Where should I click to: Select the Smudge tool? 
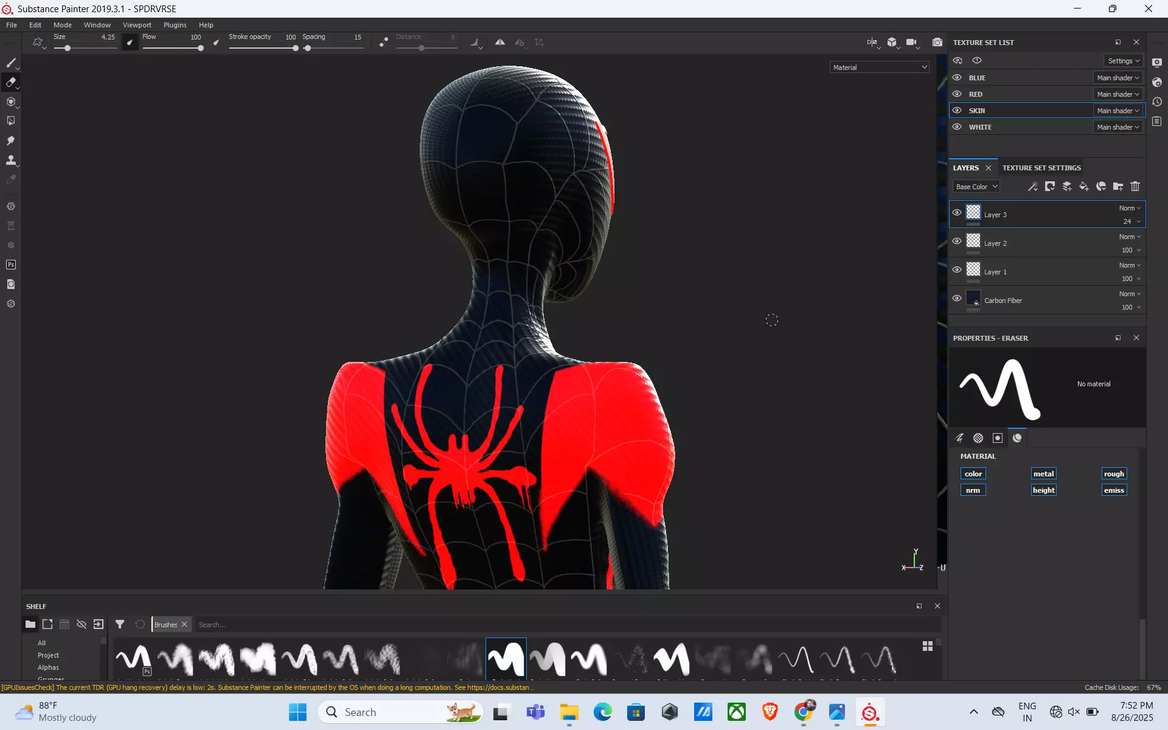click(x=11, y=141)
